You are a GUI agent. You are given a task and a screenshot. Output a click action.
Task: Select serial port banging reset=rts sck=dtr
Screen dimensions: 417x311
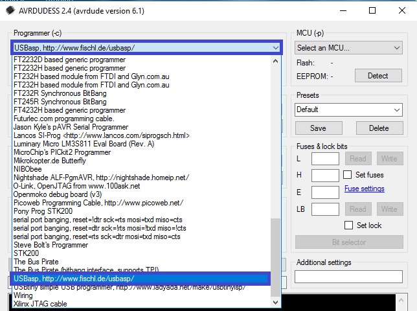tap(142, 236)
